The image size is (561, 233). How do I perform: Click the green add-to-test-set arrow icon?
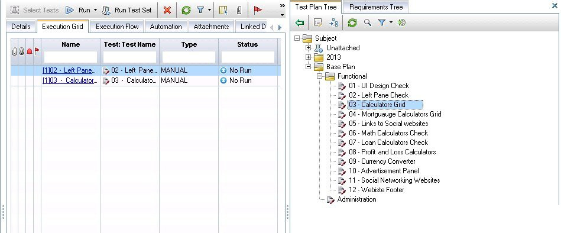(300, 23)
